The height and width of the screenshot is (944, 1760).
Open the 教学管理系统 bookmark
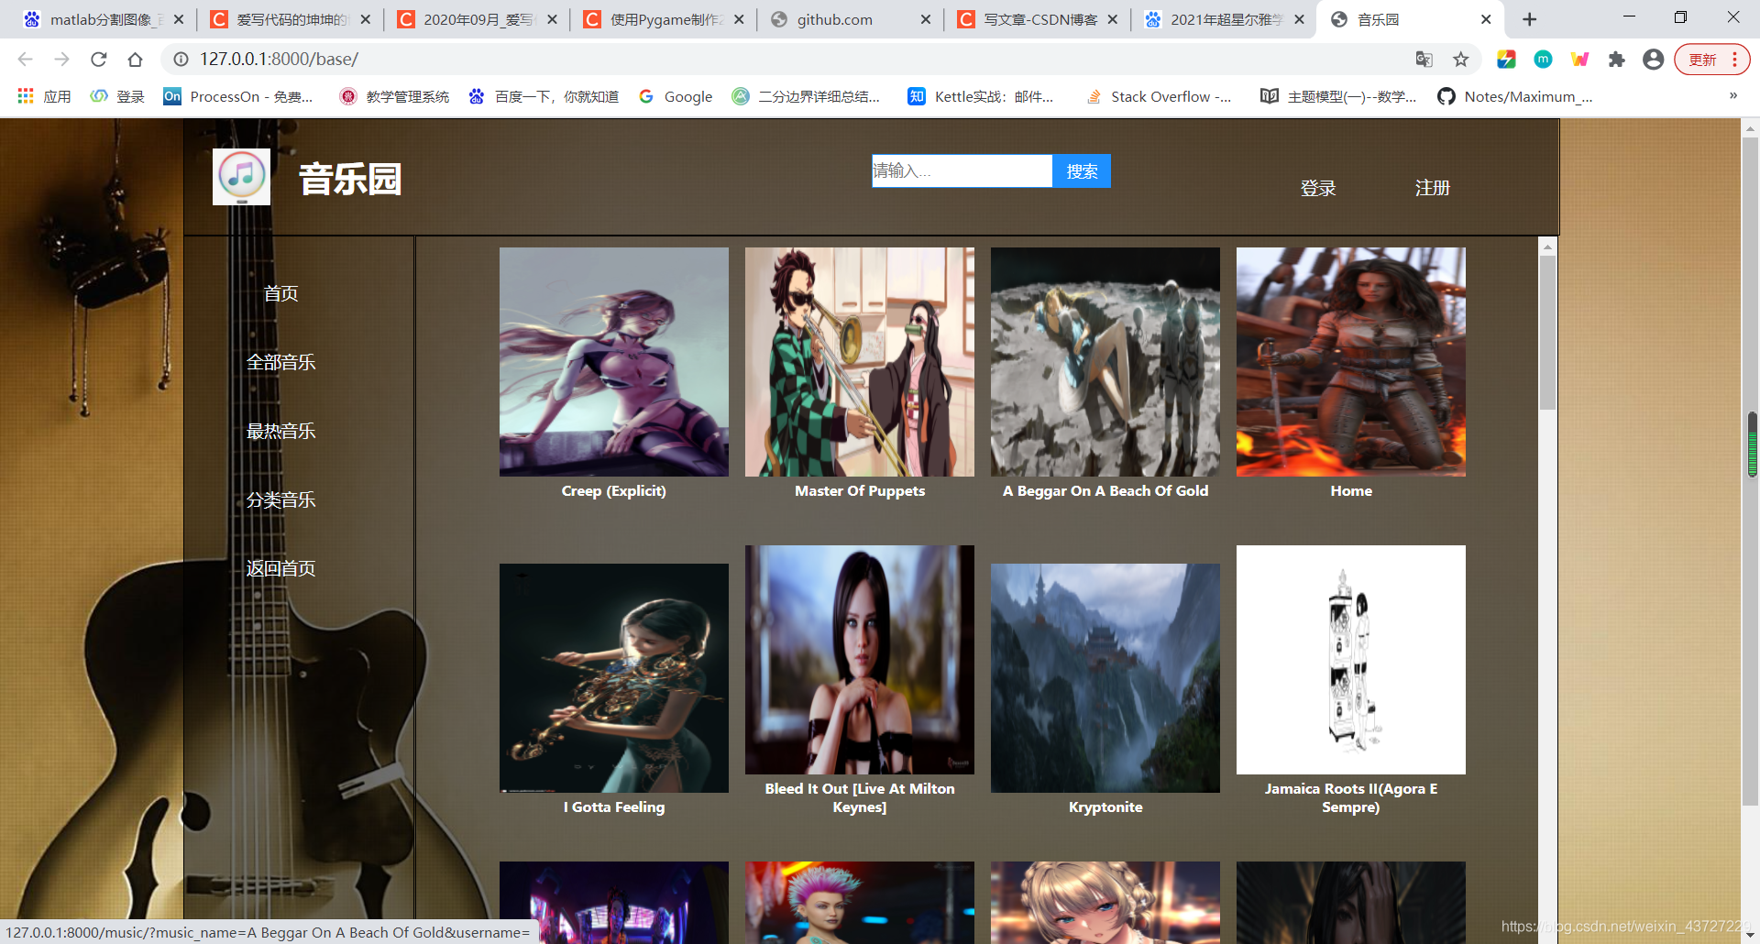tap(394, 96)
